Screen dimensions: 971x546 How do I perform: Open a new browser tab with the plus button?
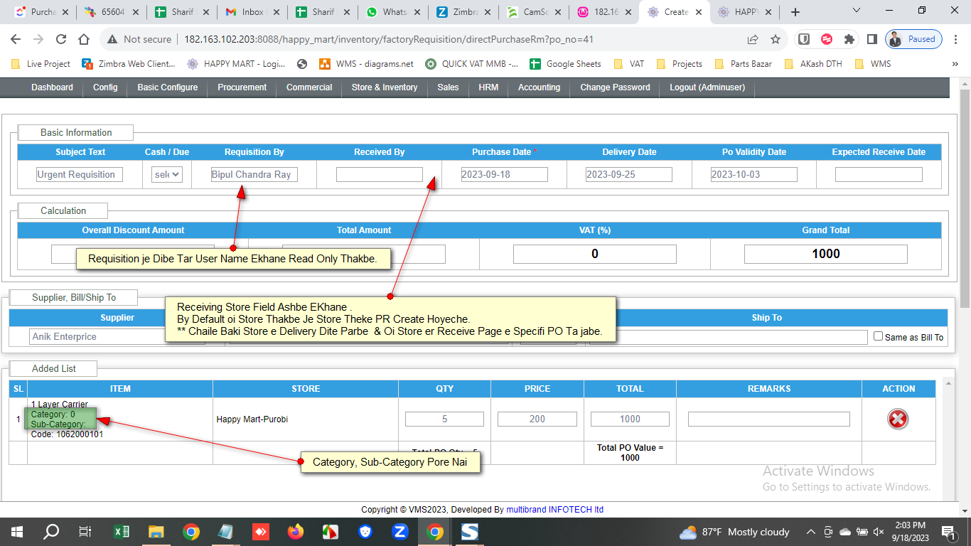pos(795,12)
